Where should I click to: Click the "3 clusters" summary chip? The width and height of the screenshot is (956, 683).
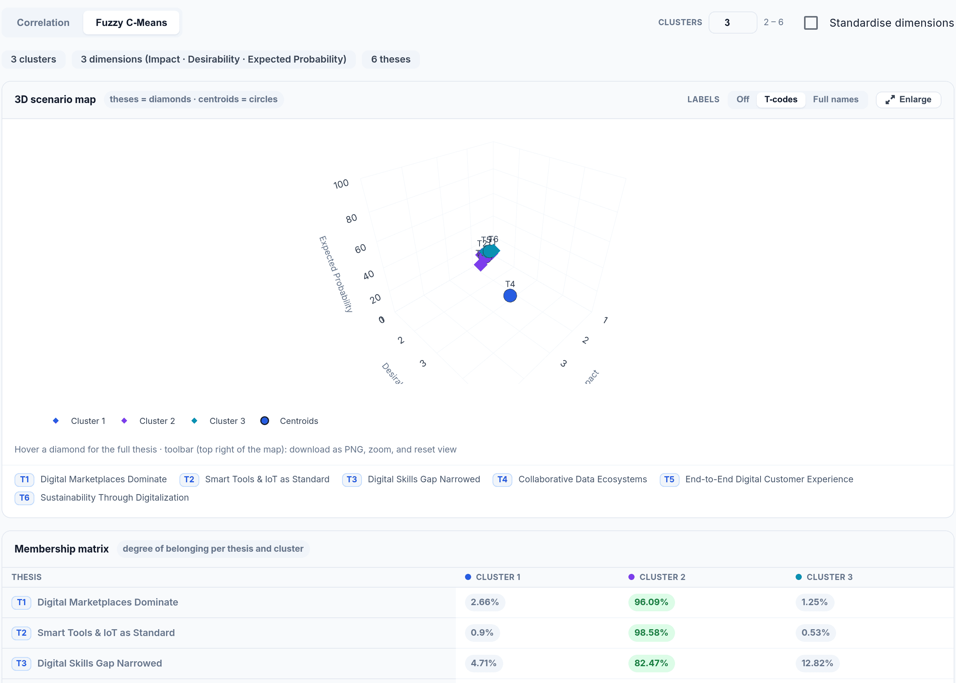[34, 59]
